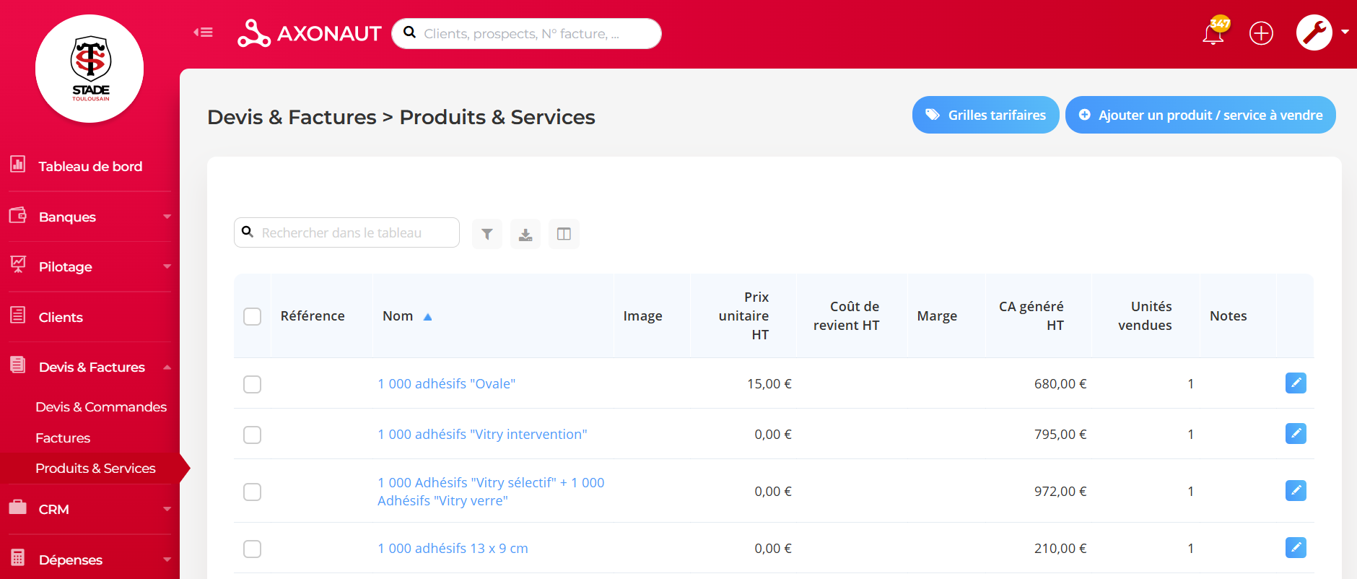The height and width of the screenshot is (579, 1357).
Task: Go to Factures submenu item
Action: click(x=63, y=438)
